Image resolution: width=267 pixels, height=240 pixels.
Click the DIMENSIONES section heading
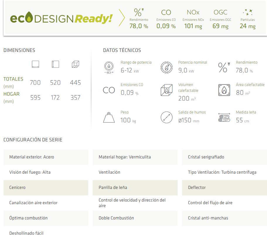pos(19,50)
